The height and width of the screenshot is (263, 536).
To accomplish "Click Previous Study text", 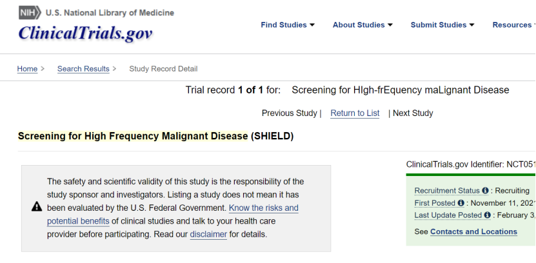I will (289, 113).
